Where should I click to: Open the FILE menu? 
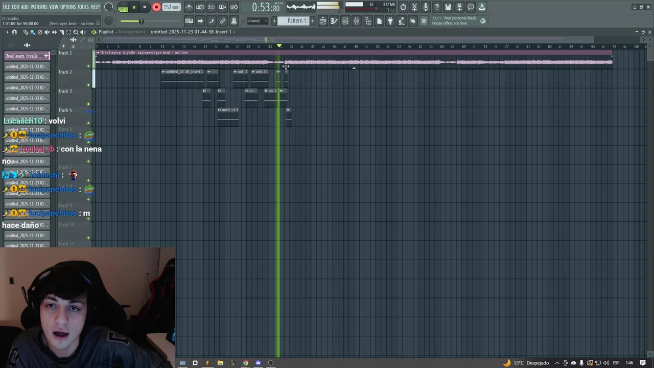6,7
